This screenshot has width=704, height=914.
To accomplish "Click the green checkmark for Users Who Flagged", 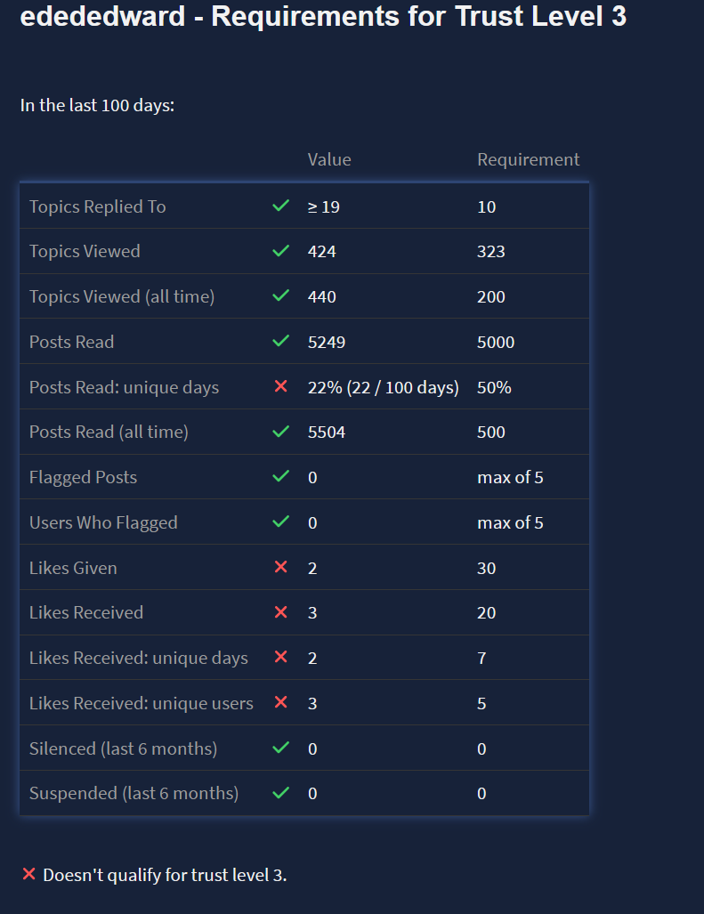I will click(x=281, y=522).
